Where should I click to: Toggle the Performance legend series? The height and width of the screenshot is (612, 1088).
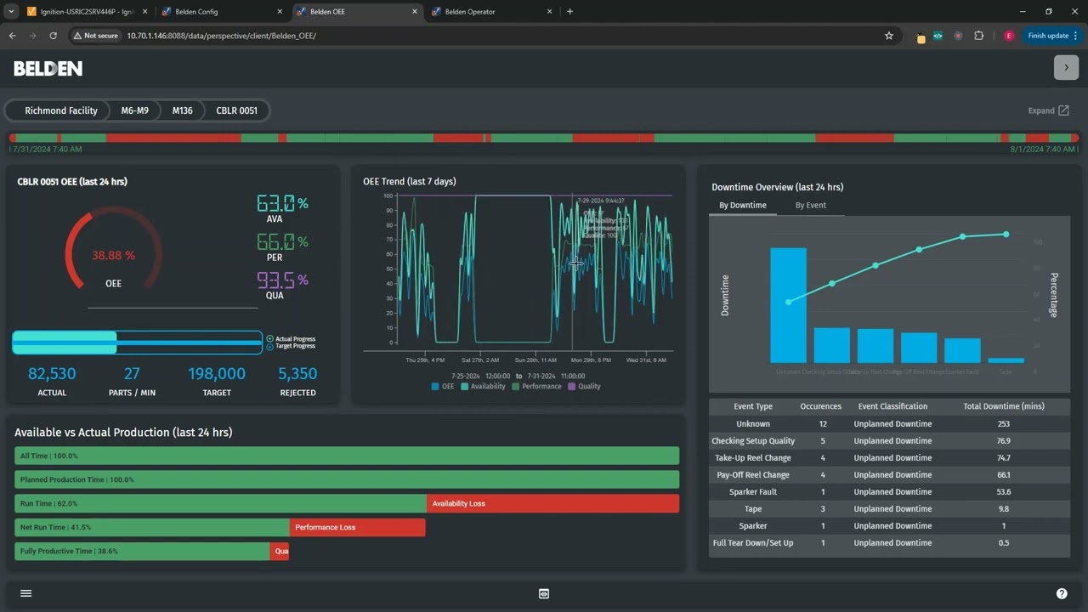pos(536,386)
